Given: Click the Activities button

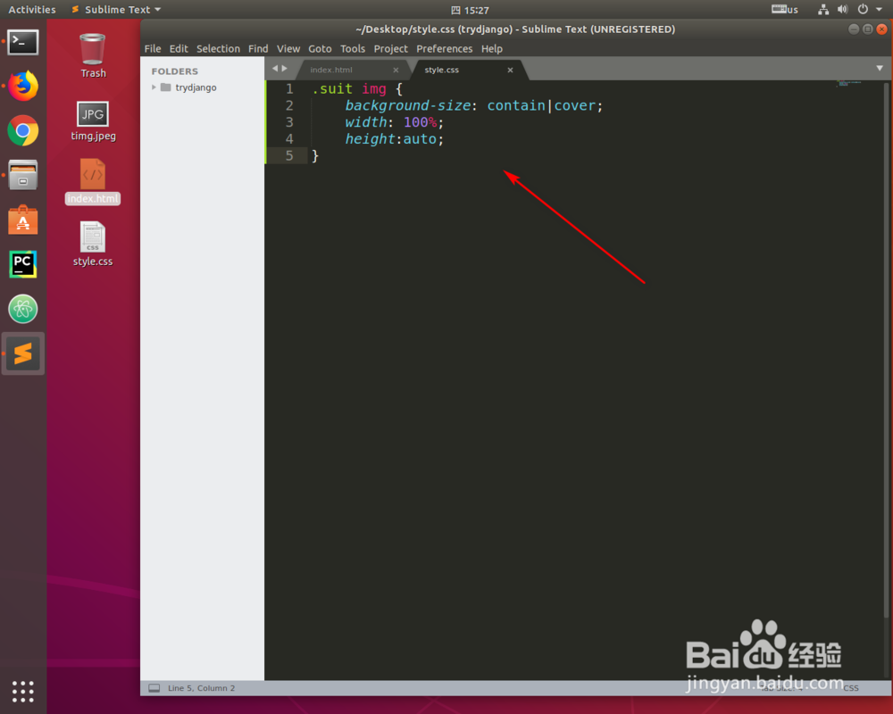Looking at the screenshot, I should click(32, 10).
